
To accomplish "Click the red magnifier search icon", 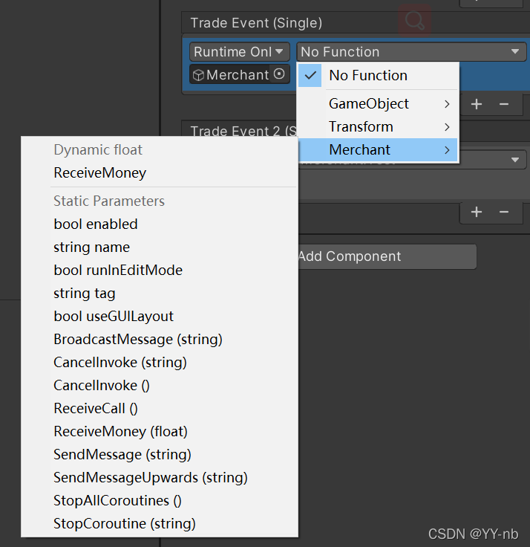I will click(x=414, y=20).
